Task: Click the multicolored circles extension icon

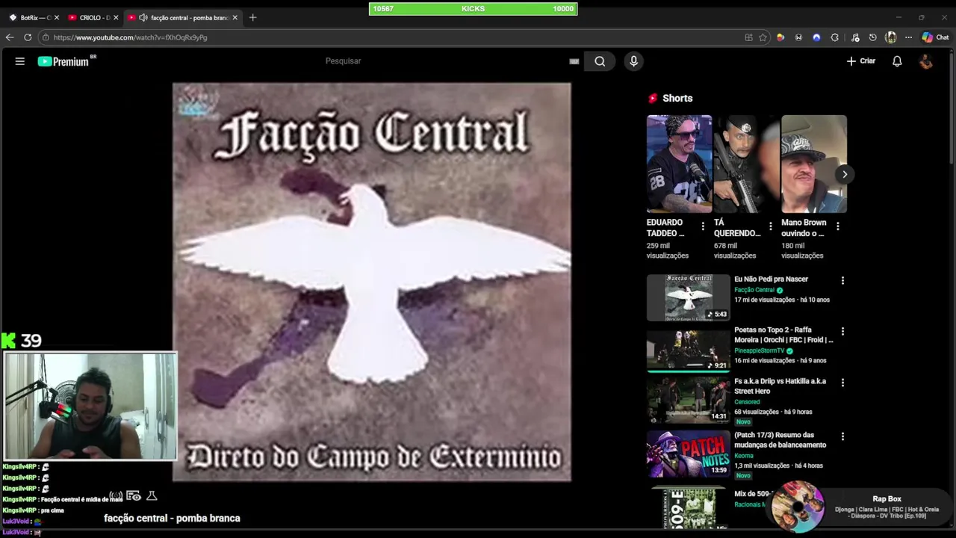Action: (x=780, y=37)
